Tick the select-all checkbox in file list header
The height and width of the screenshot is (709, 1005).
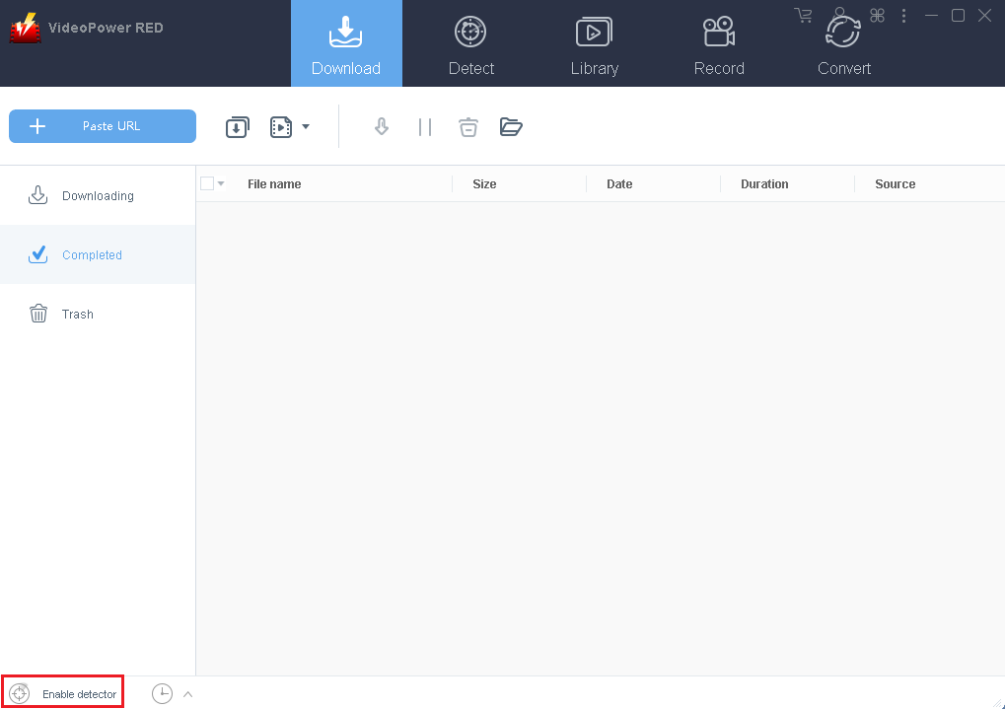[207, 183]
